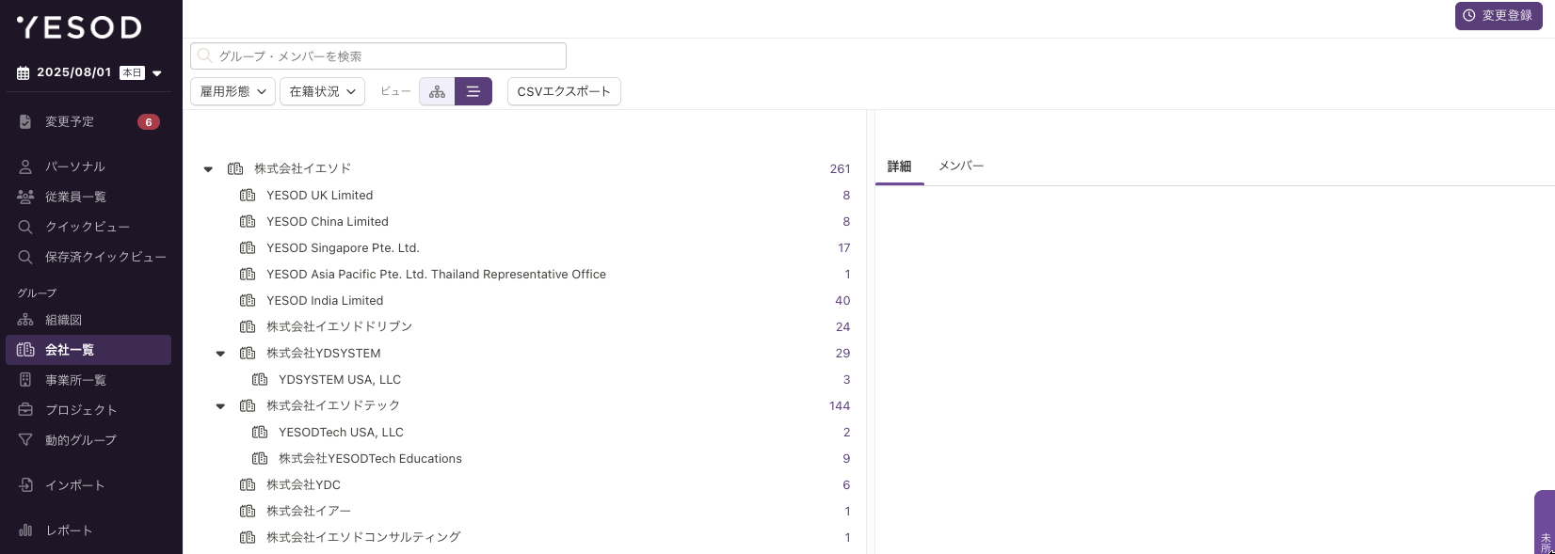This screenshot has height=554, width=1555.
Task: Open the 組織図 org chart icon in sidebar
Action: (25, 320)
